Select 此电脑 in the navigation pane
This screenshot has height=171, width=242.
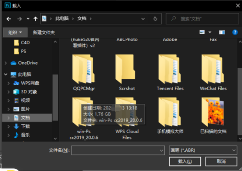click(x=21, y=74)
